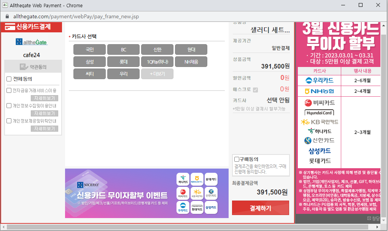Click vertical scrollbar up arrow
The image size is (388, 231).
pos(384,25)
